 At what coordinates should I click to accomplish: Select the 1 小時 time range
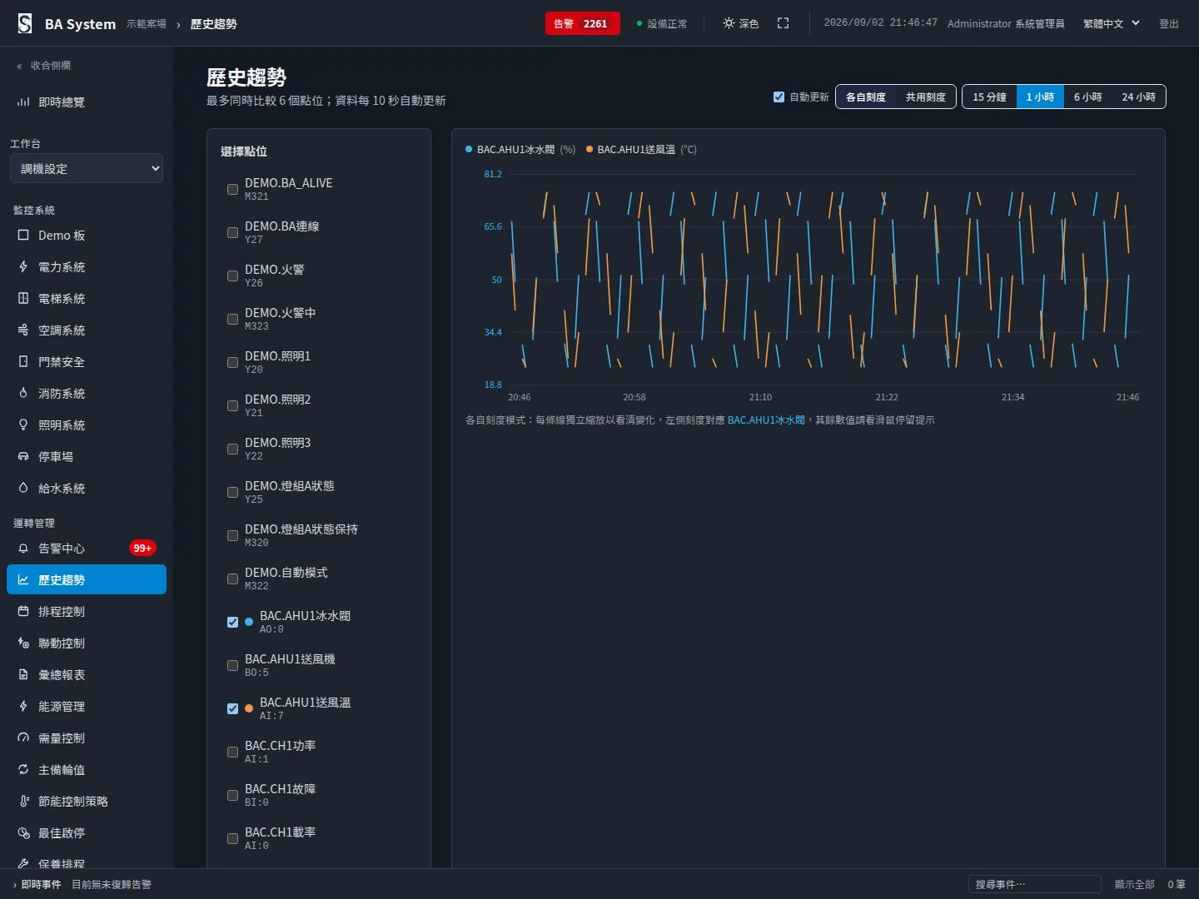pyautogui.click(x=1040, y=97)
